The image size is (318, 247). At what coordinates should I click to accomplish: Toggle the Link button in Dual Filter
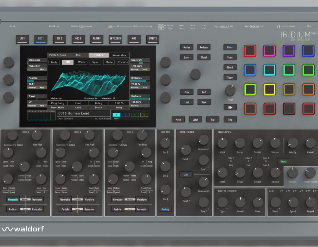(186, 175)
